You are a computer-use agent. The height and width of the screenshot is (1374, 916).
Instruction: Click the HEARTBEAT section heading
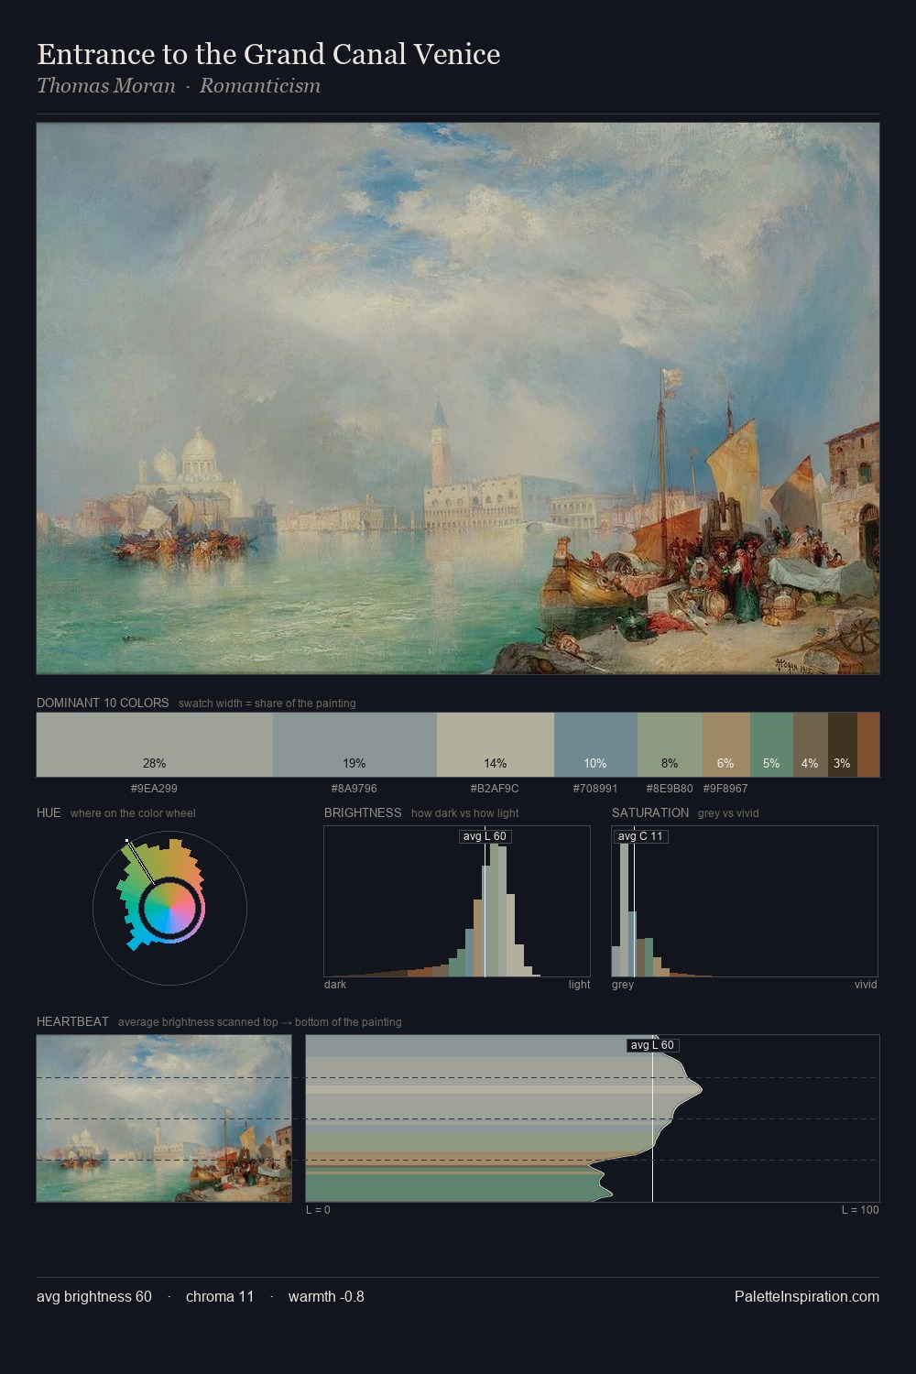click(72, 1021)
